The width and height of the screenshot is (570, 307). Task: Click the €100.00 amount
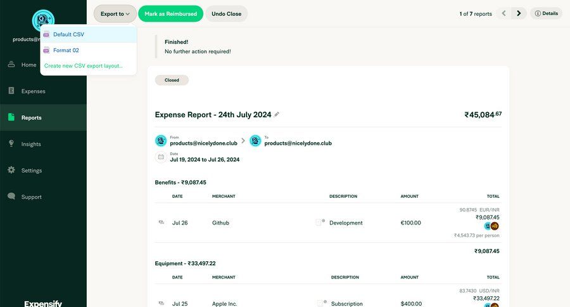click(x=411, y=223)
